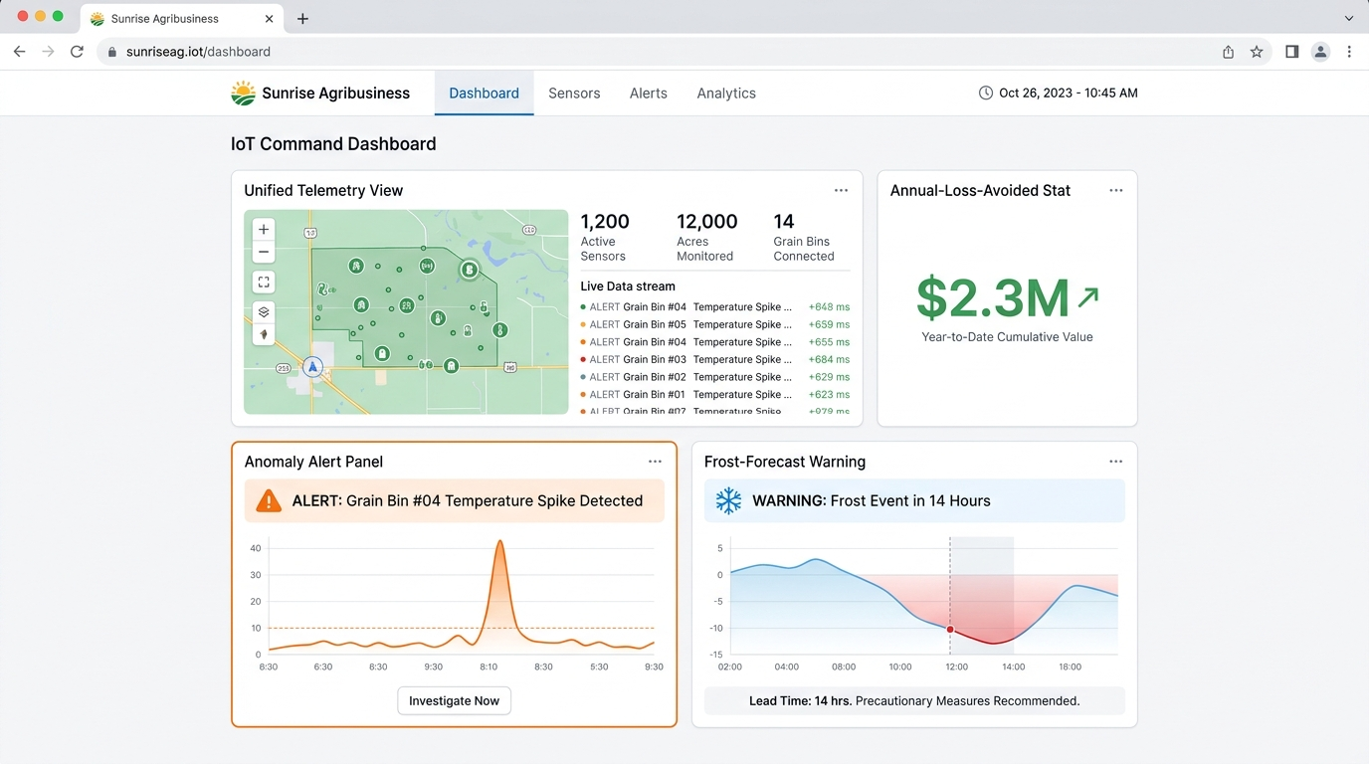
Task: Click the compass north button on map
Action: click(264, 334)
